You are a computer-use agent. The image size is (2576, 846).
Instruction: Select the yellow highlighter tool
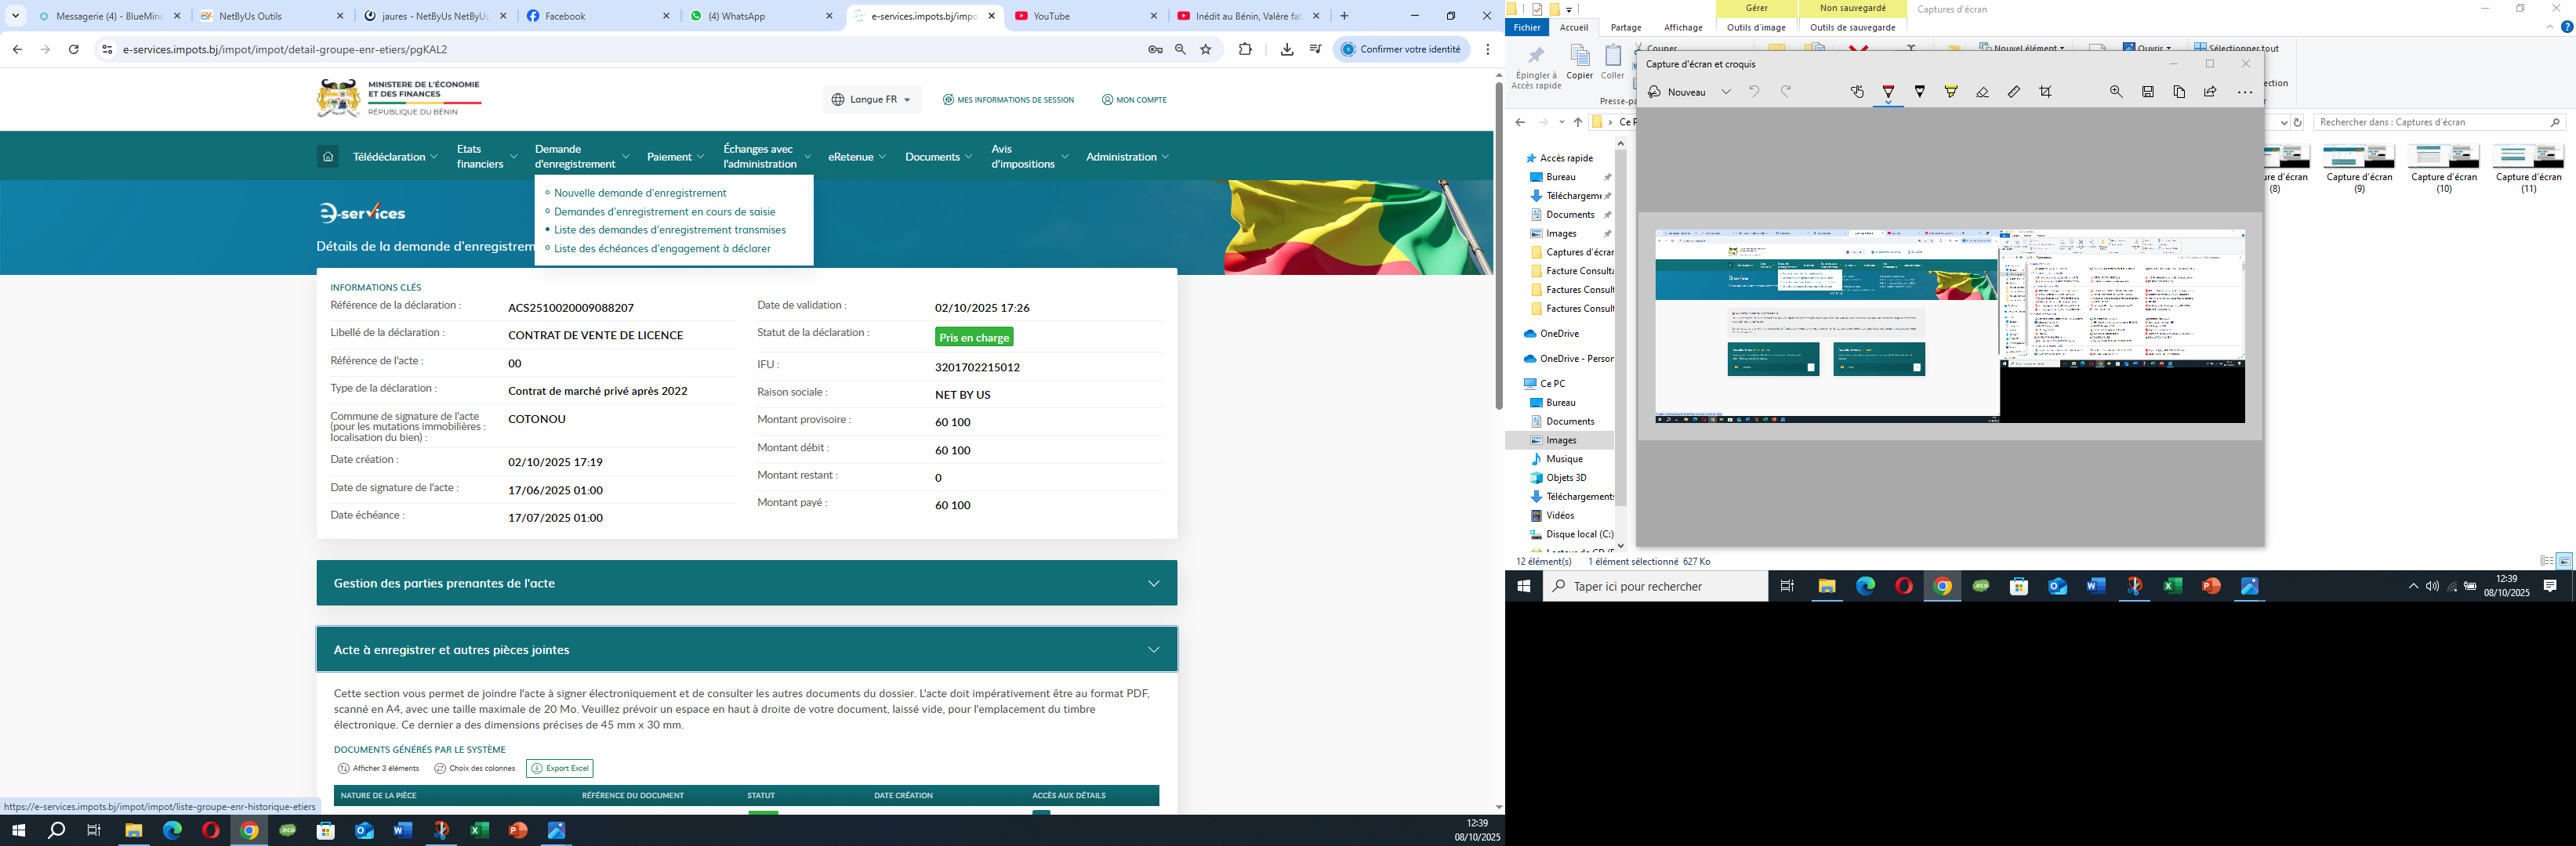1951,92
